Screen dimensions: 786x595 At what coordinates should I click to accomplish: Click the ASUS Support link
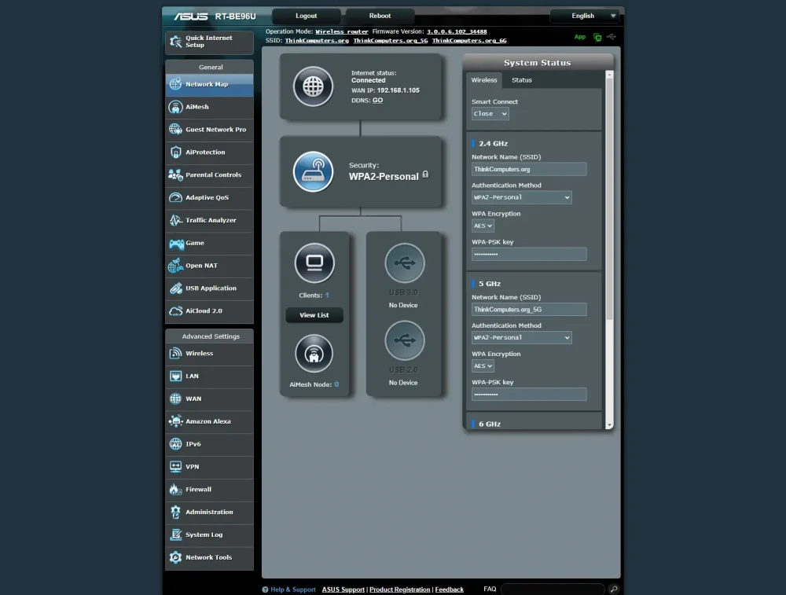pyautogui.click(x=343, y=589)
